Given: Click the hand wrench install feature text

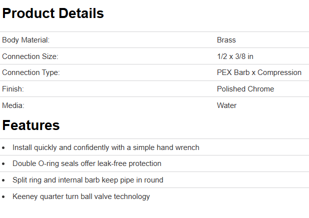Looking at the screenshot, I should pyautogui.click(x=106, y=147).
